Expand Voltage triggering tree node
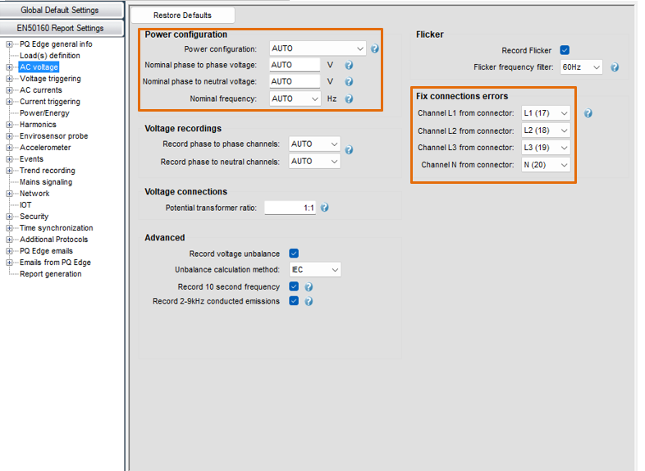 tap(9, 79)
